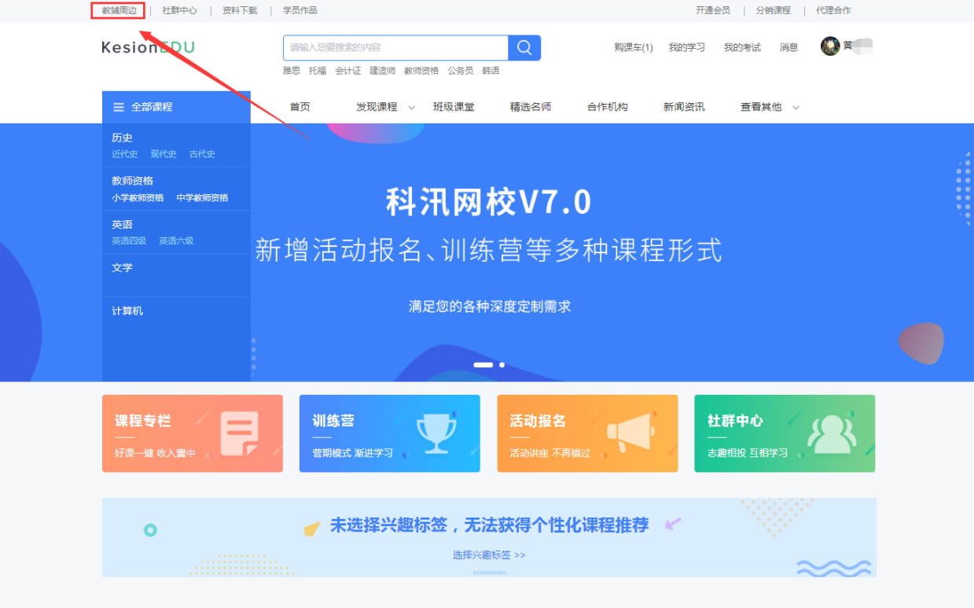The image size is (974, 608).
Task: Click the blue magnifier search button
Action: 524,47
